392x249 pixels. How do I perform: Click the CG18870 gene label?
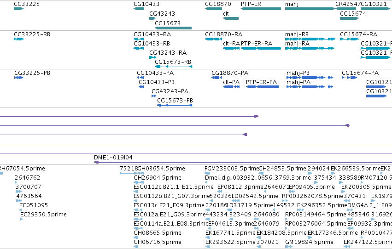pos(218,4)
